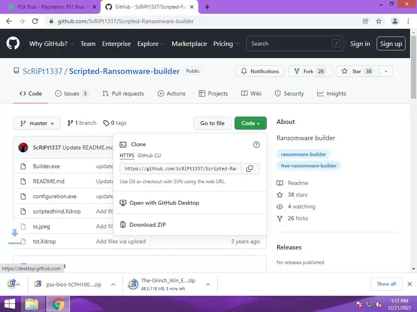Click the page vertical scrollbar thumb
The width and height of the screenshot is (417, 312).
(413, 67)
